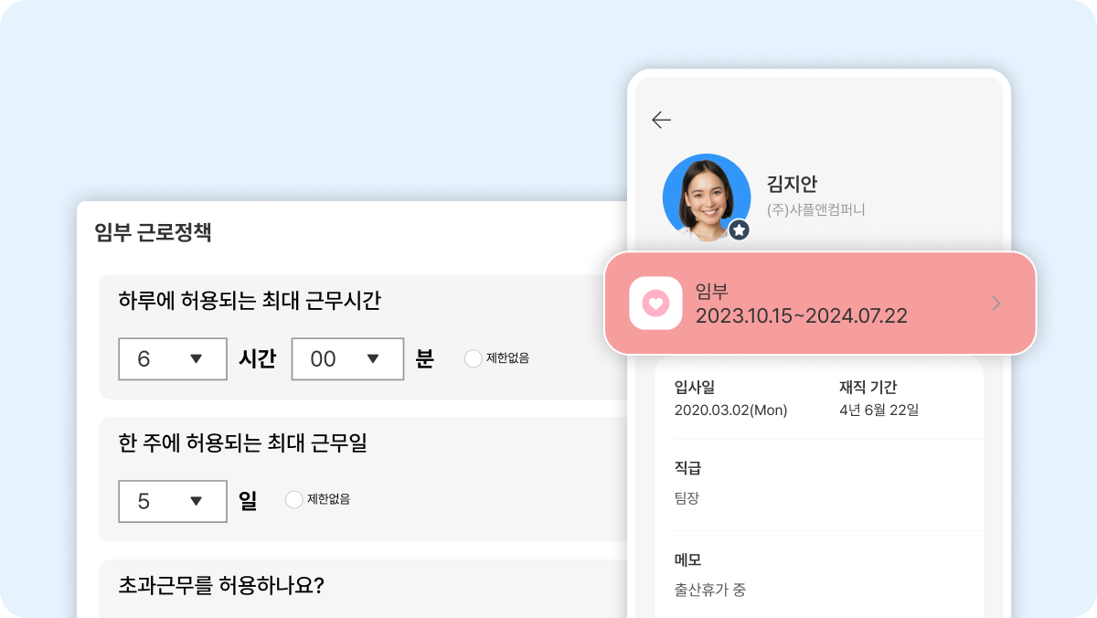Image resolution: width=1097 pixels, height=618 pixels.
Task: Click 초과근무를 허용하나요? label
Action: [x=222, y=585]
